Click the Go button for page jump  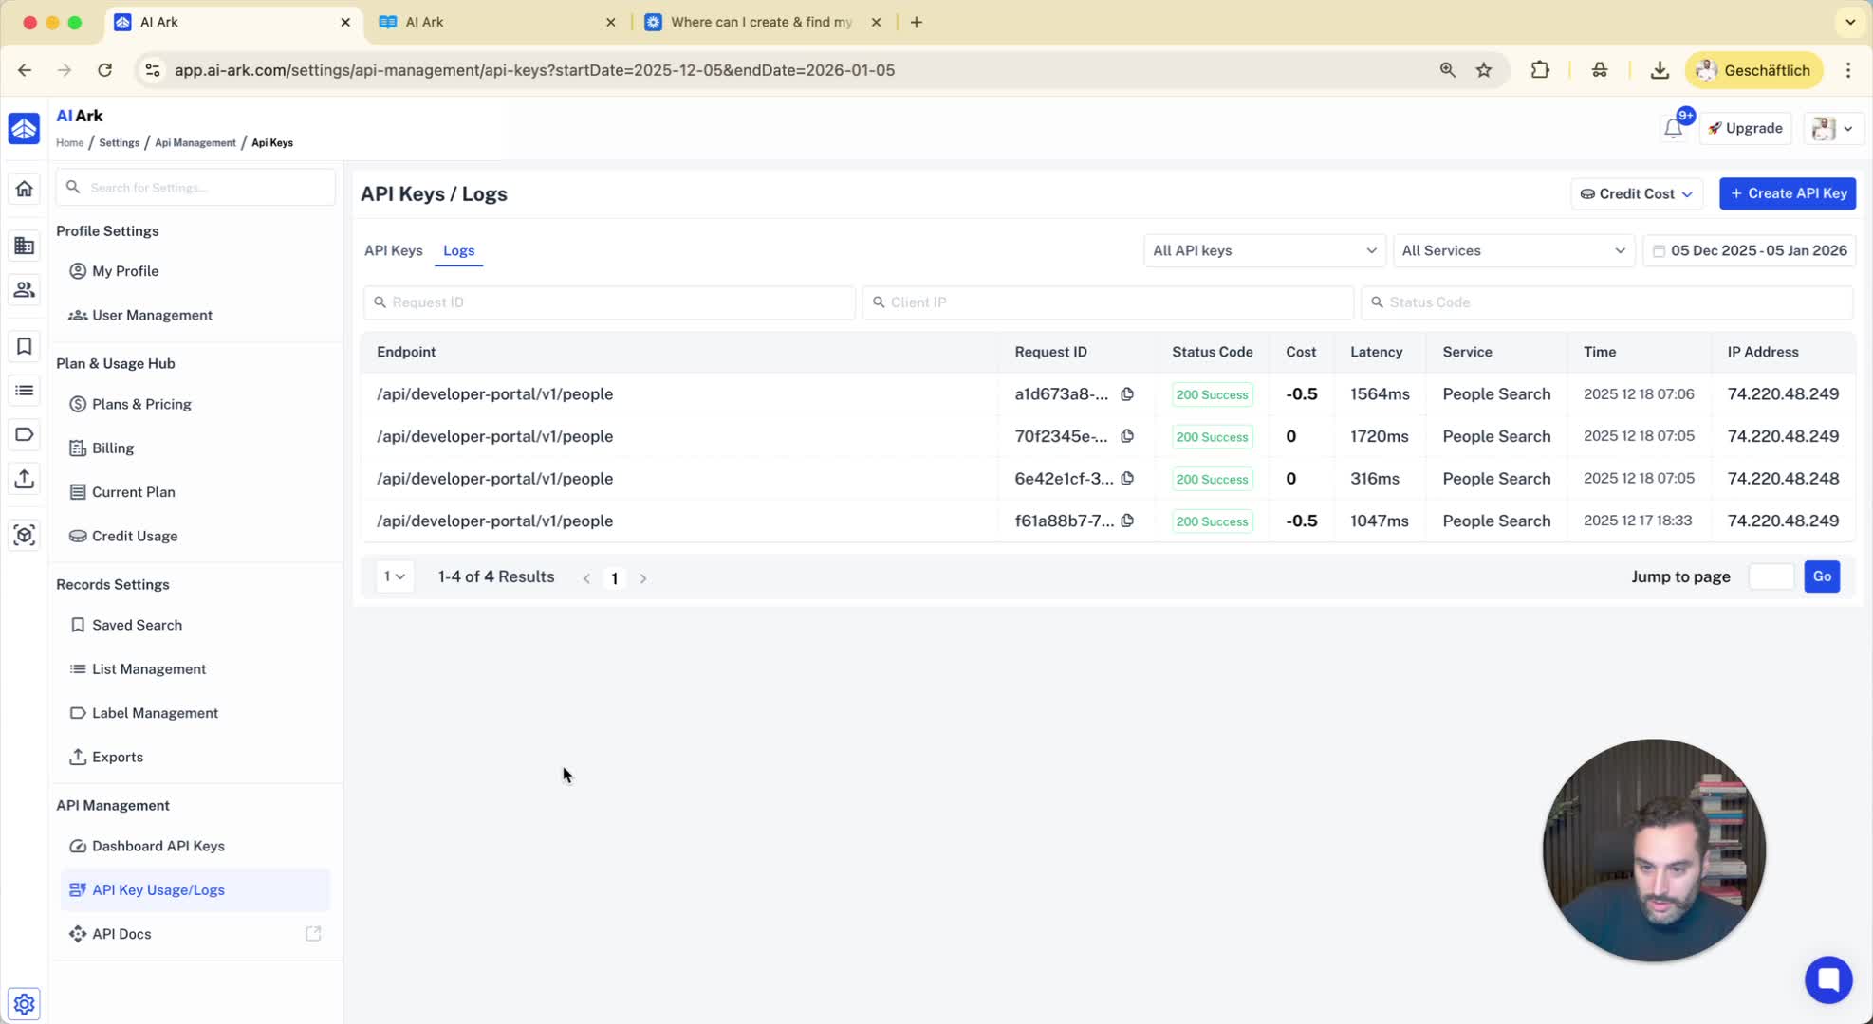click(1821, 576)
